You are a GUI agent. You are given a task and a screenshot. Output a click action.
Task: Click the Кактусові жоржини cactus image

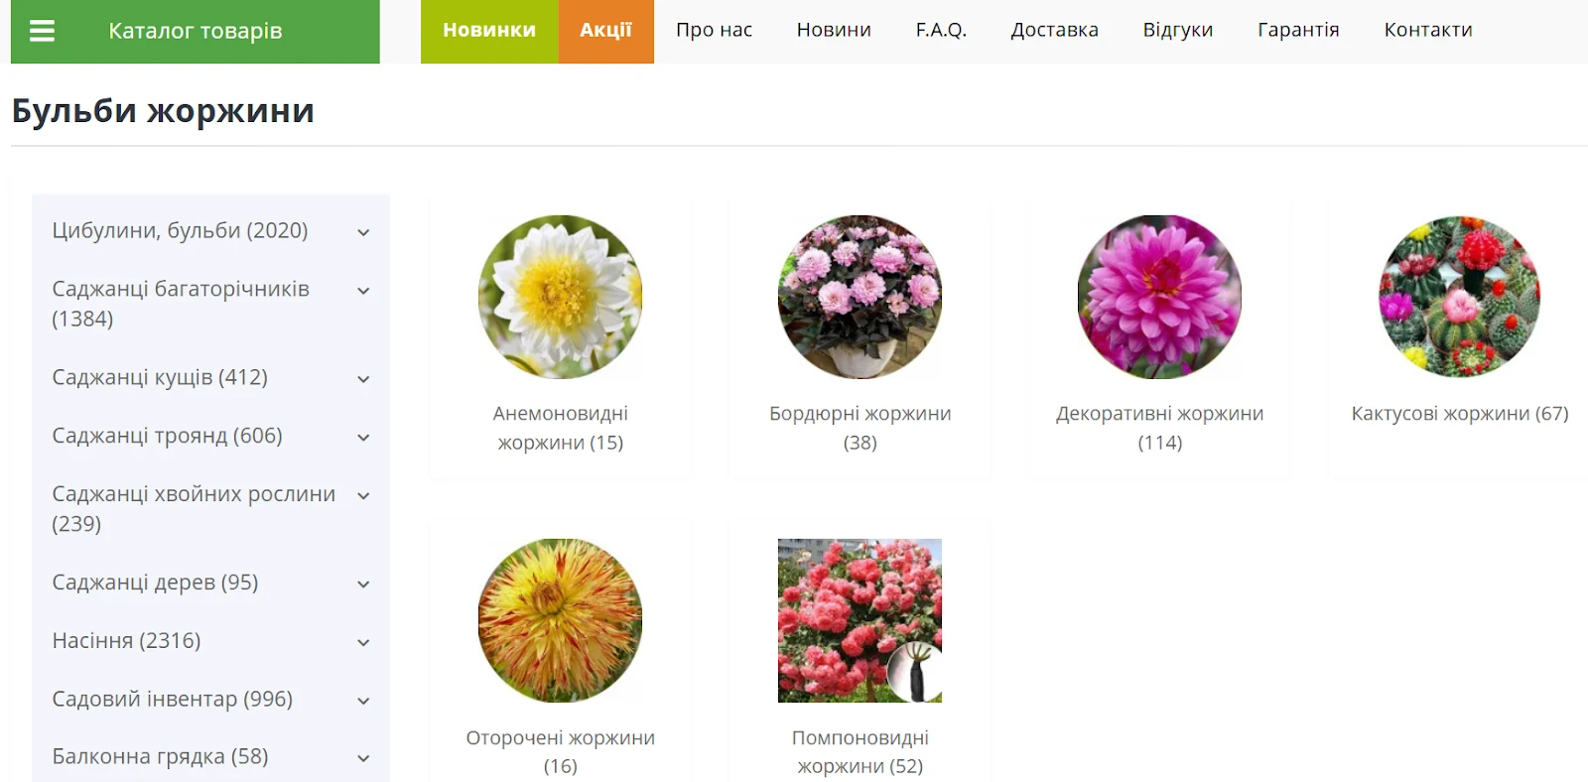coord(1460,297)
